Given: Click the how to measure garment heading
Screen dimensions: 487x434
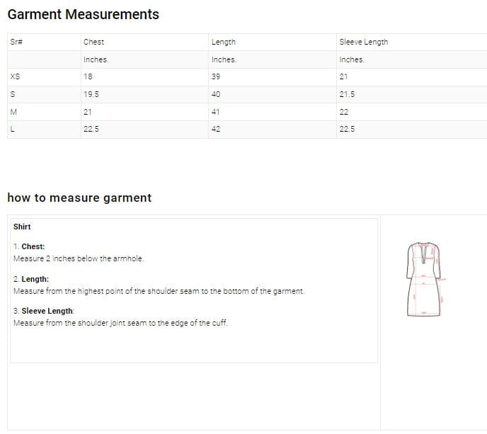Looking at the screenshot, I should [x=79, y=198].
